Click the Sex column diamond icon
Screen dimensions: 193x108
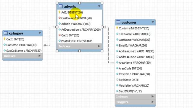(117, 91)
